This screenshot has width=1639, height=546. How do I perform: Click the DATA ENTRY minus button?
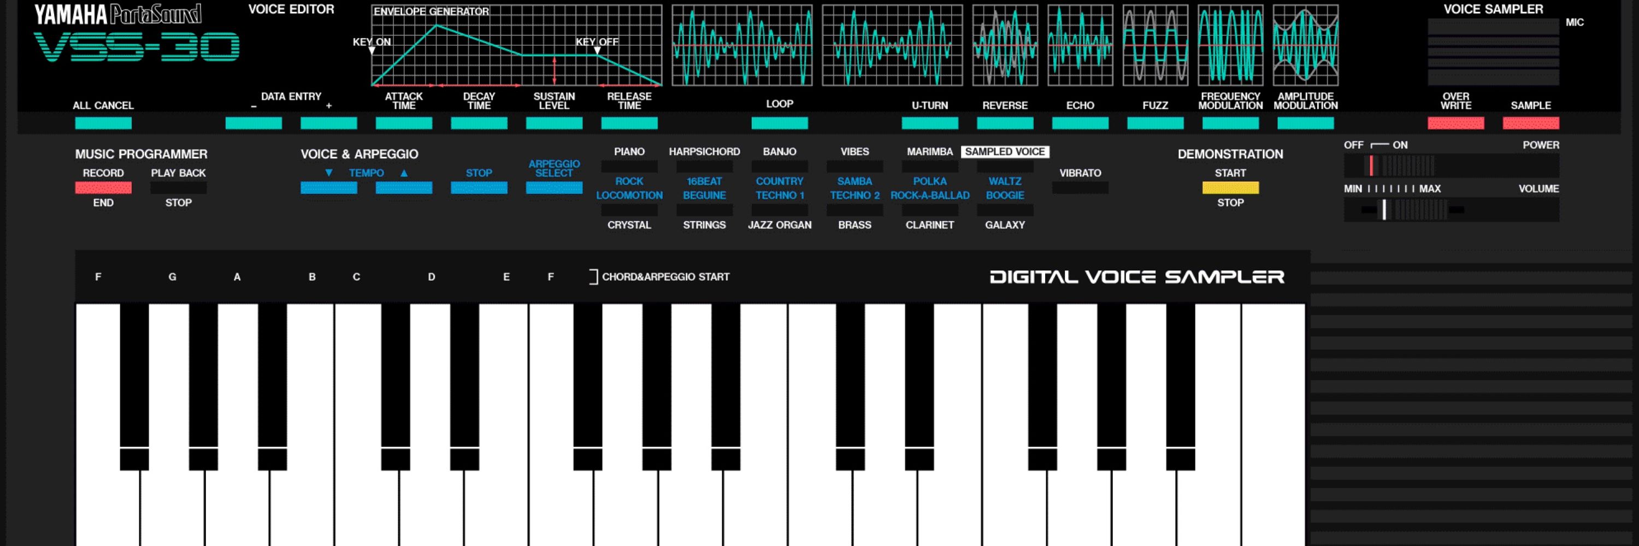[x=253, y=123]
